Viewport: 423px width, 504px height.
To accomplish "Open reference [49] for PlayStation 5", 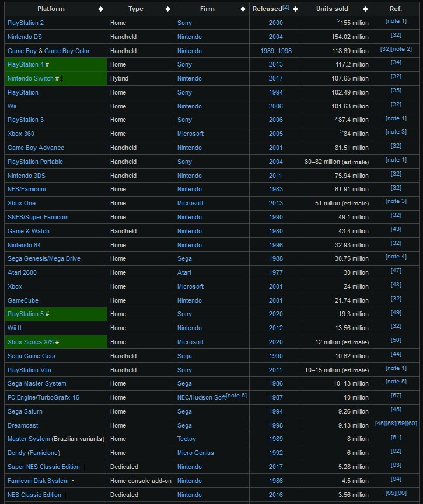I will pyautogui.click(x=396, y=313).
